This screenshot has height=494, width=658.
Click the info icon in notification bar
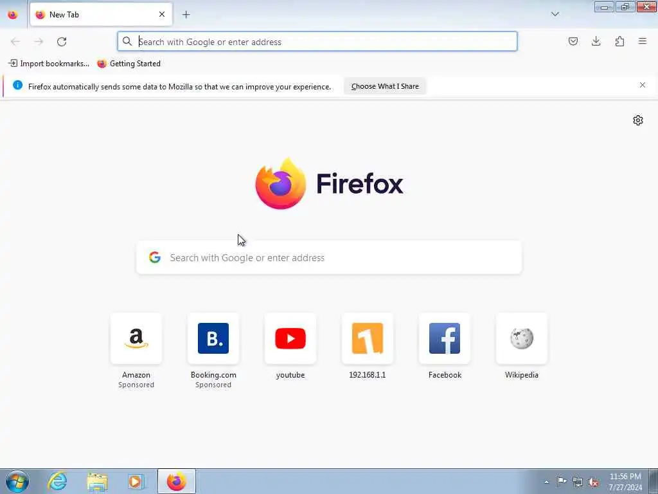(17, 86)
